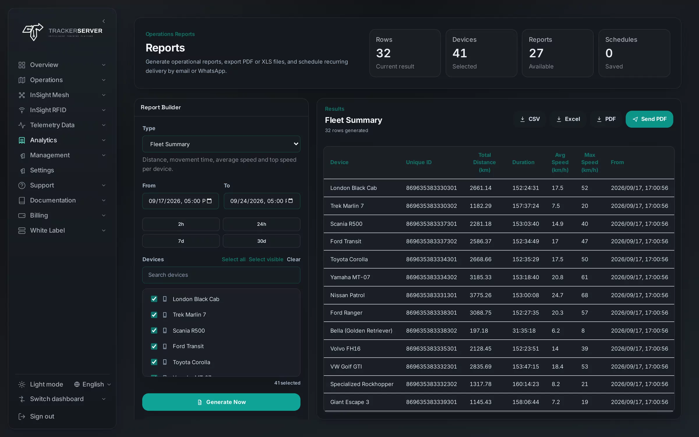Viewport: 699px width, 437px height.
Task: Click the Management gear icon
Action: tap(22, 156)
